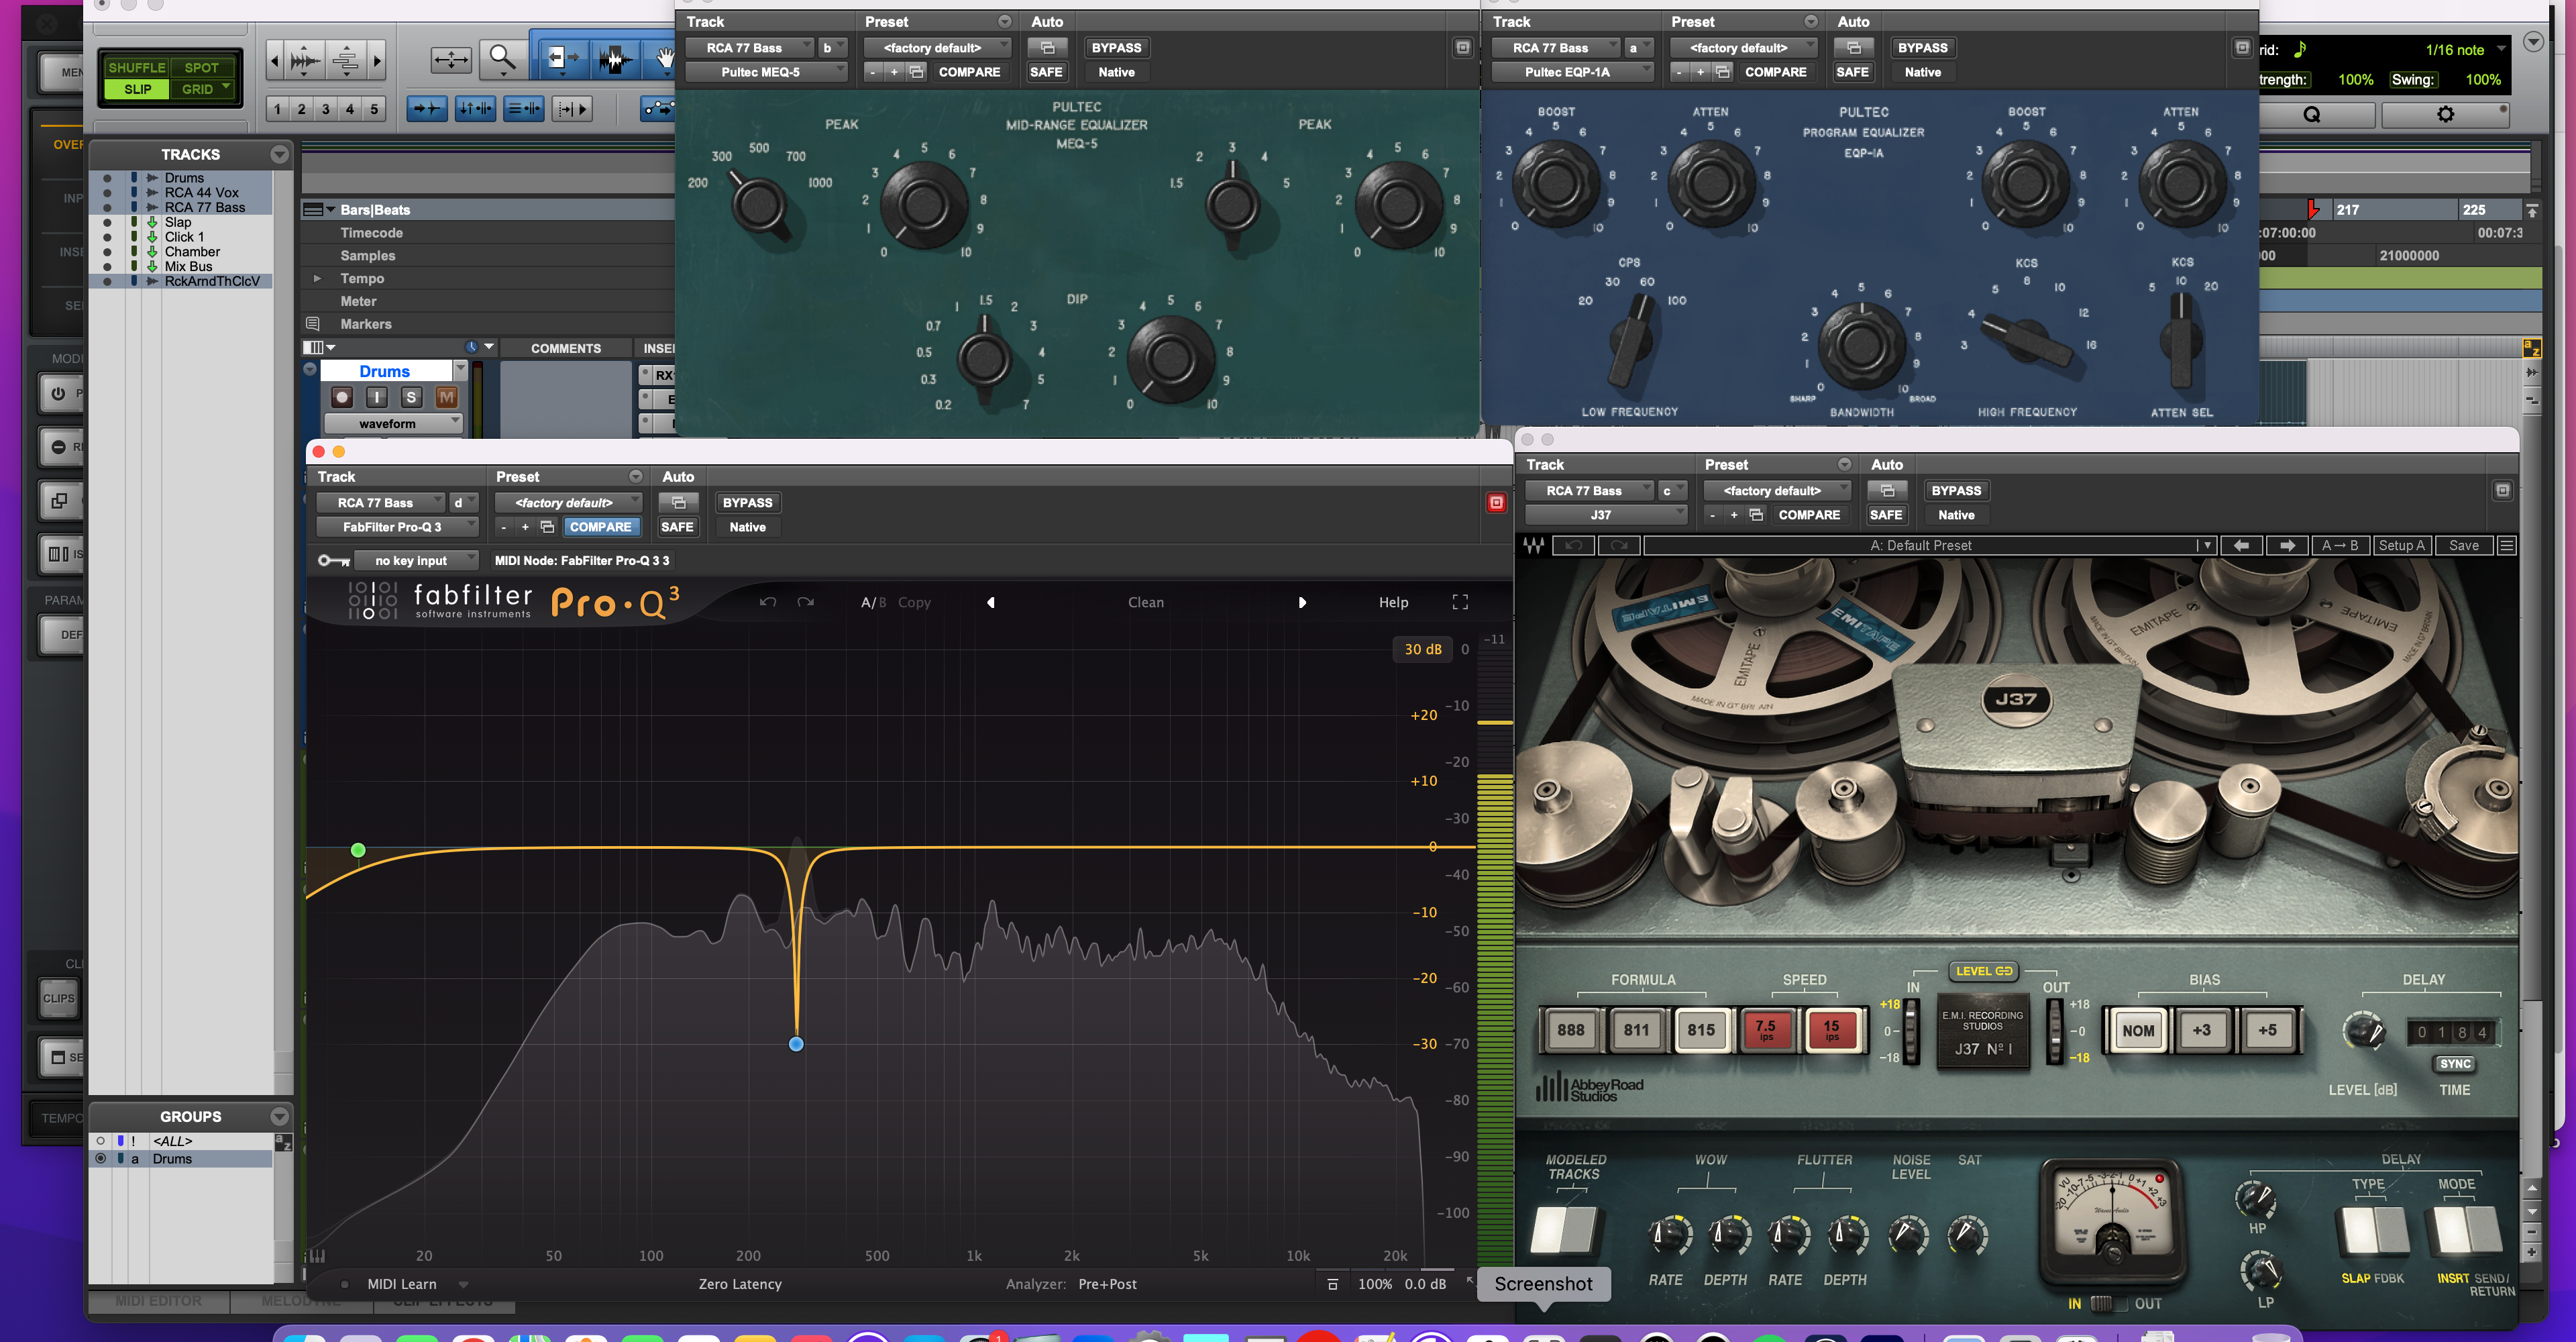Select SHUFFLE edit mode

[x=137, y=67]
